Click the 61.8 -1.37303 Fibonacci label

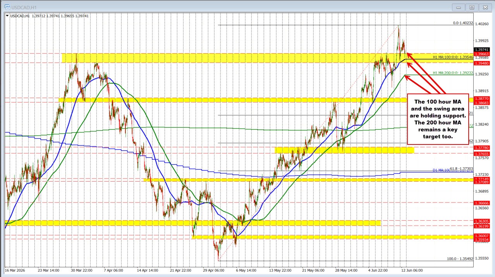[x=461, y=169]
